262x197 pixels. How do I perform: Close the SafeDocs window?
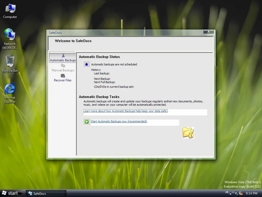tap(209, 32)
